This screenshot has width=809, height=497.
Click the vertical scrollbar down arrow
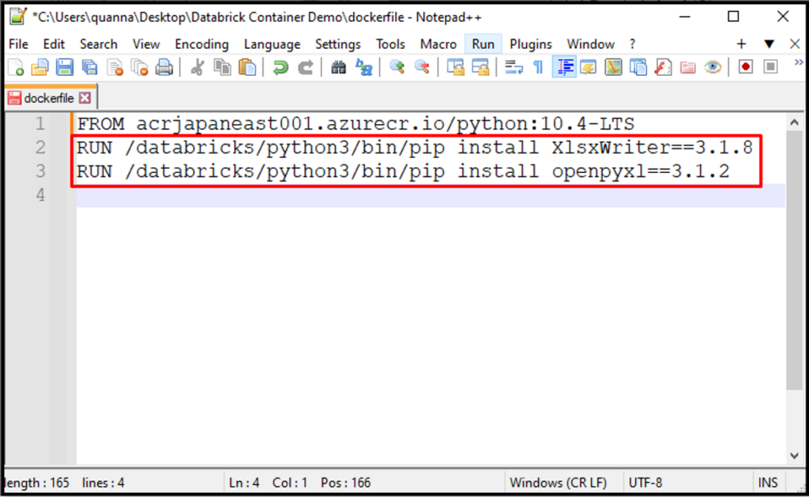[x=795, y=456]
